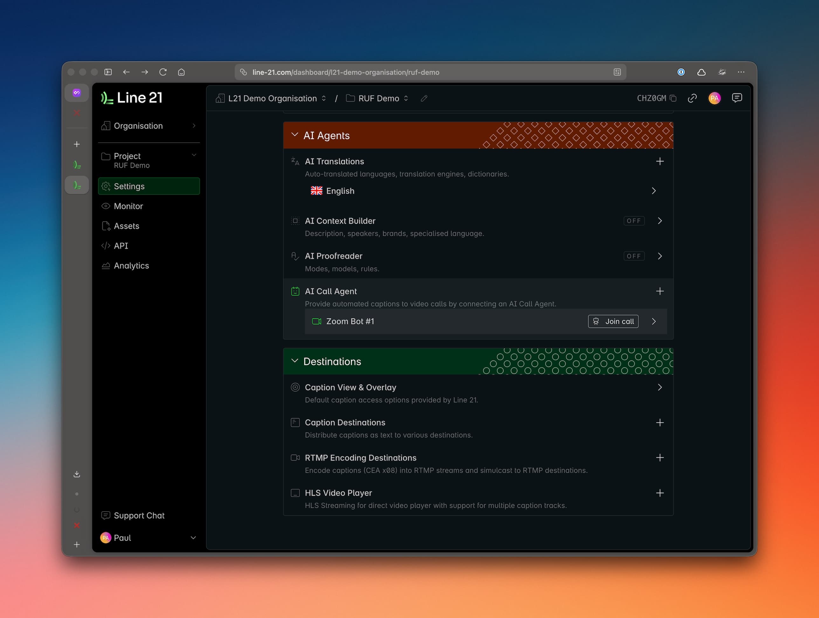Add a new AI Translation with plus
This screenshot has height=618, width=819.
tap(659, 161)
